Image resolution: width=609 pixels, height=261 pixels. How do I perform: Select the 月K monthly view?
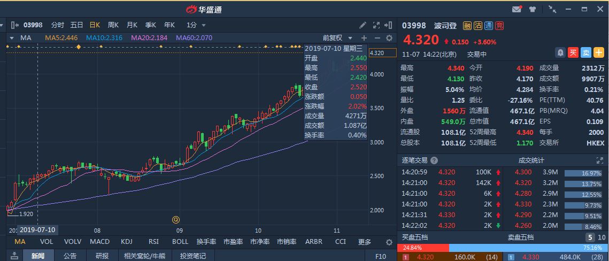[x=132, y=25]
